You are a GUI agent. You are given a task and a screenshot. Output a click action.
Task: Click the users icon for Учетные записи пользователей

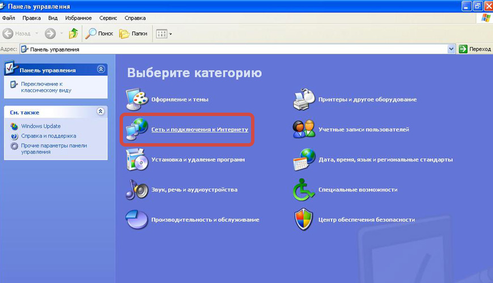click(x=304, y=129)
